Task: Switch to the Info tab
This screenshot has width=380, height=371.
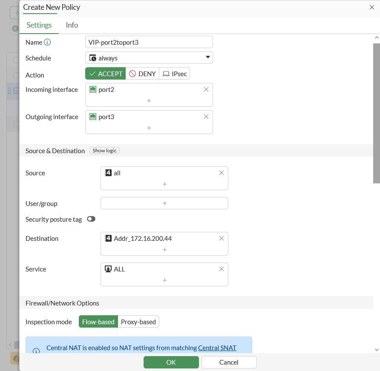Action: point(72,25)
